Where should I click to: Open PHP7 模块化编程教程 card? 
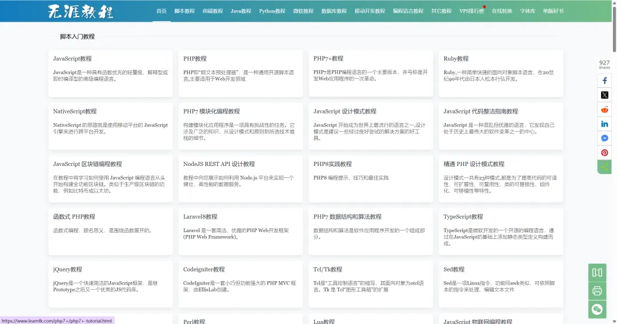[241, 126]
